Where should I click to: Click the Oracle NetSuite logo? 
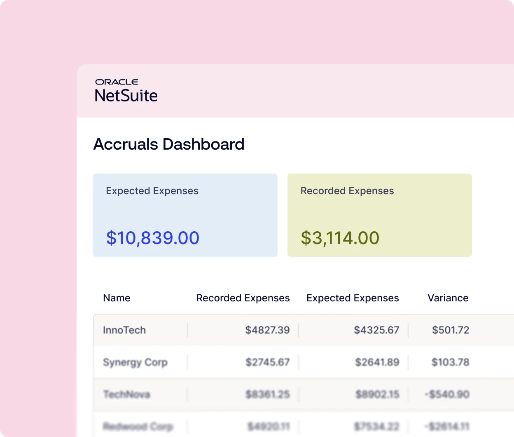pyautogui.click(x=126, y=90)
